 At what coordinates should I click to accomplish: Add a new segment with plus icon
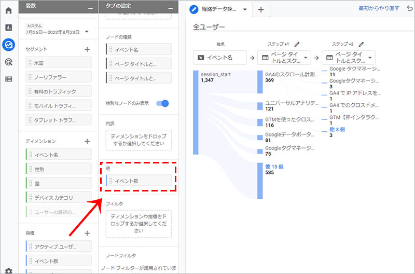point(87,49)
